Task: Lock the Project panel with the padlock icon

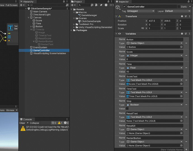Action: [108, 1]
